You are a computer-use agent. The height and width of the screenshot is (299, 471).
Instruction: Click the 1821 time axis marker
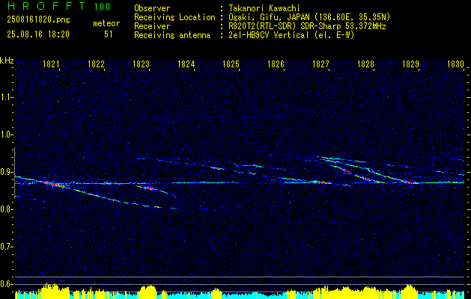pyautogui.click(x=51, y=64)
